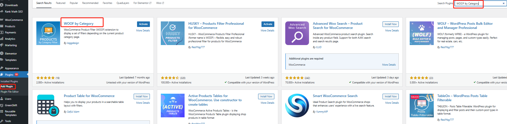The height and width of the screenshot is (124, 507).
Task: Open WooCommerce sidebar menu icon
Action: (x=2, y=20)
